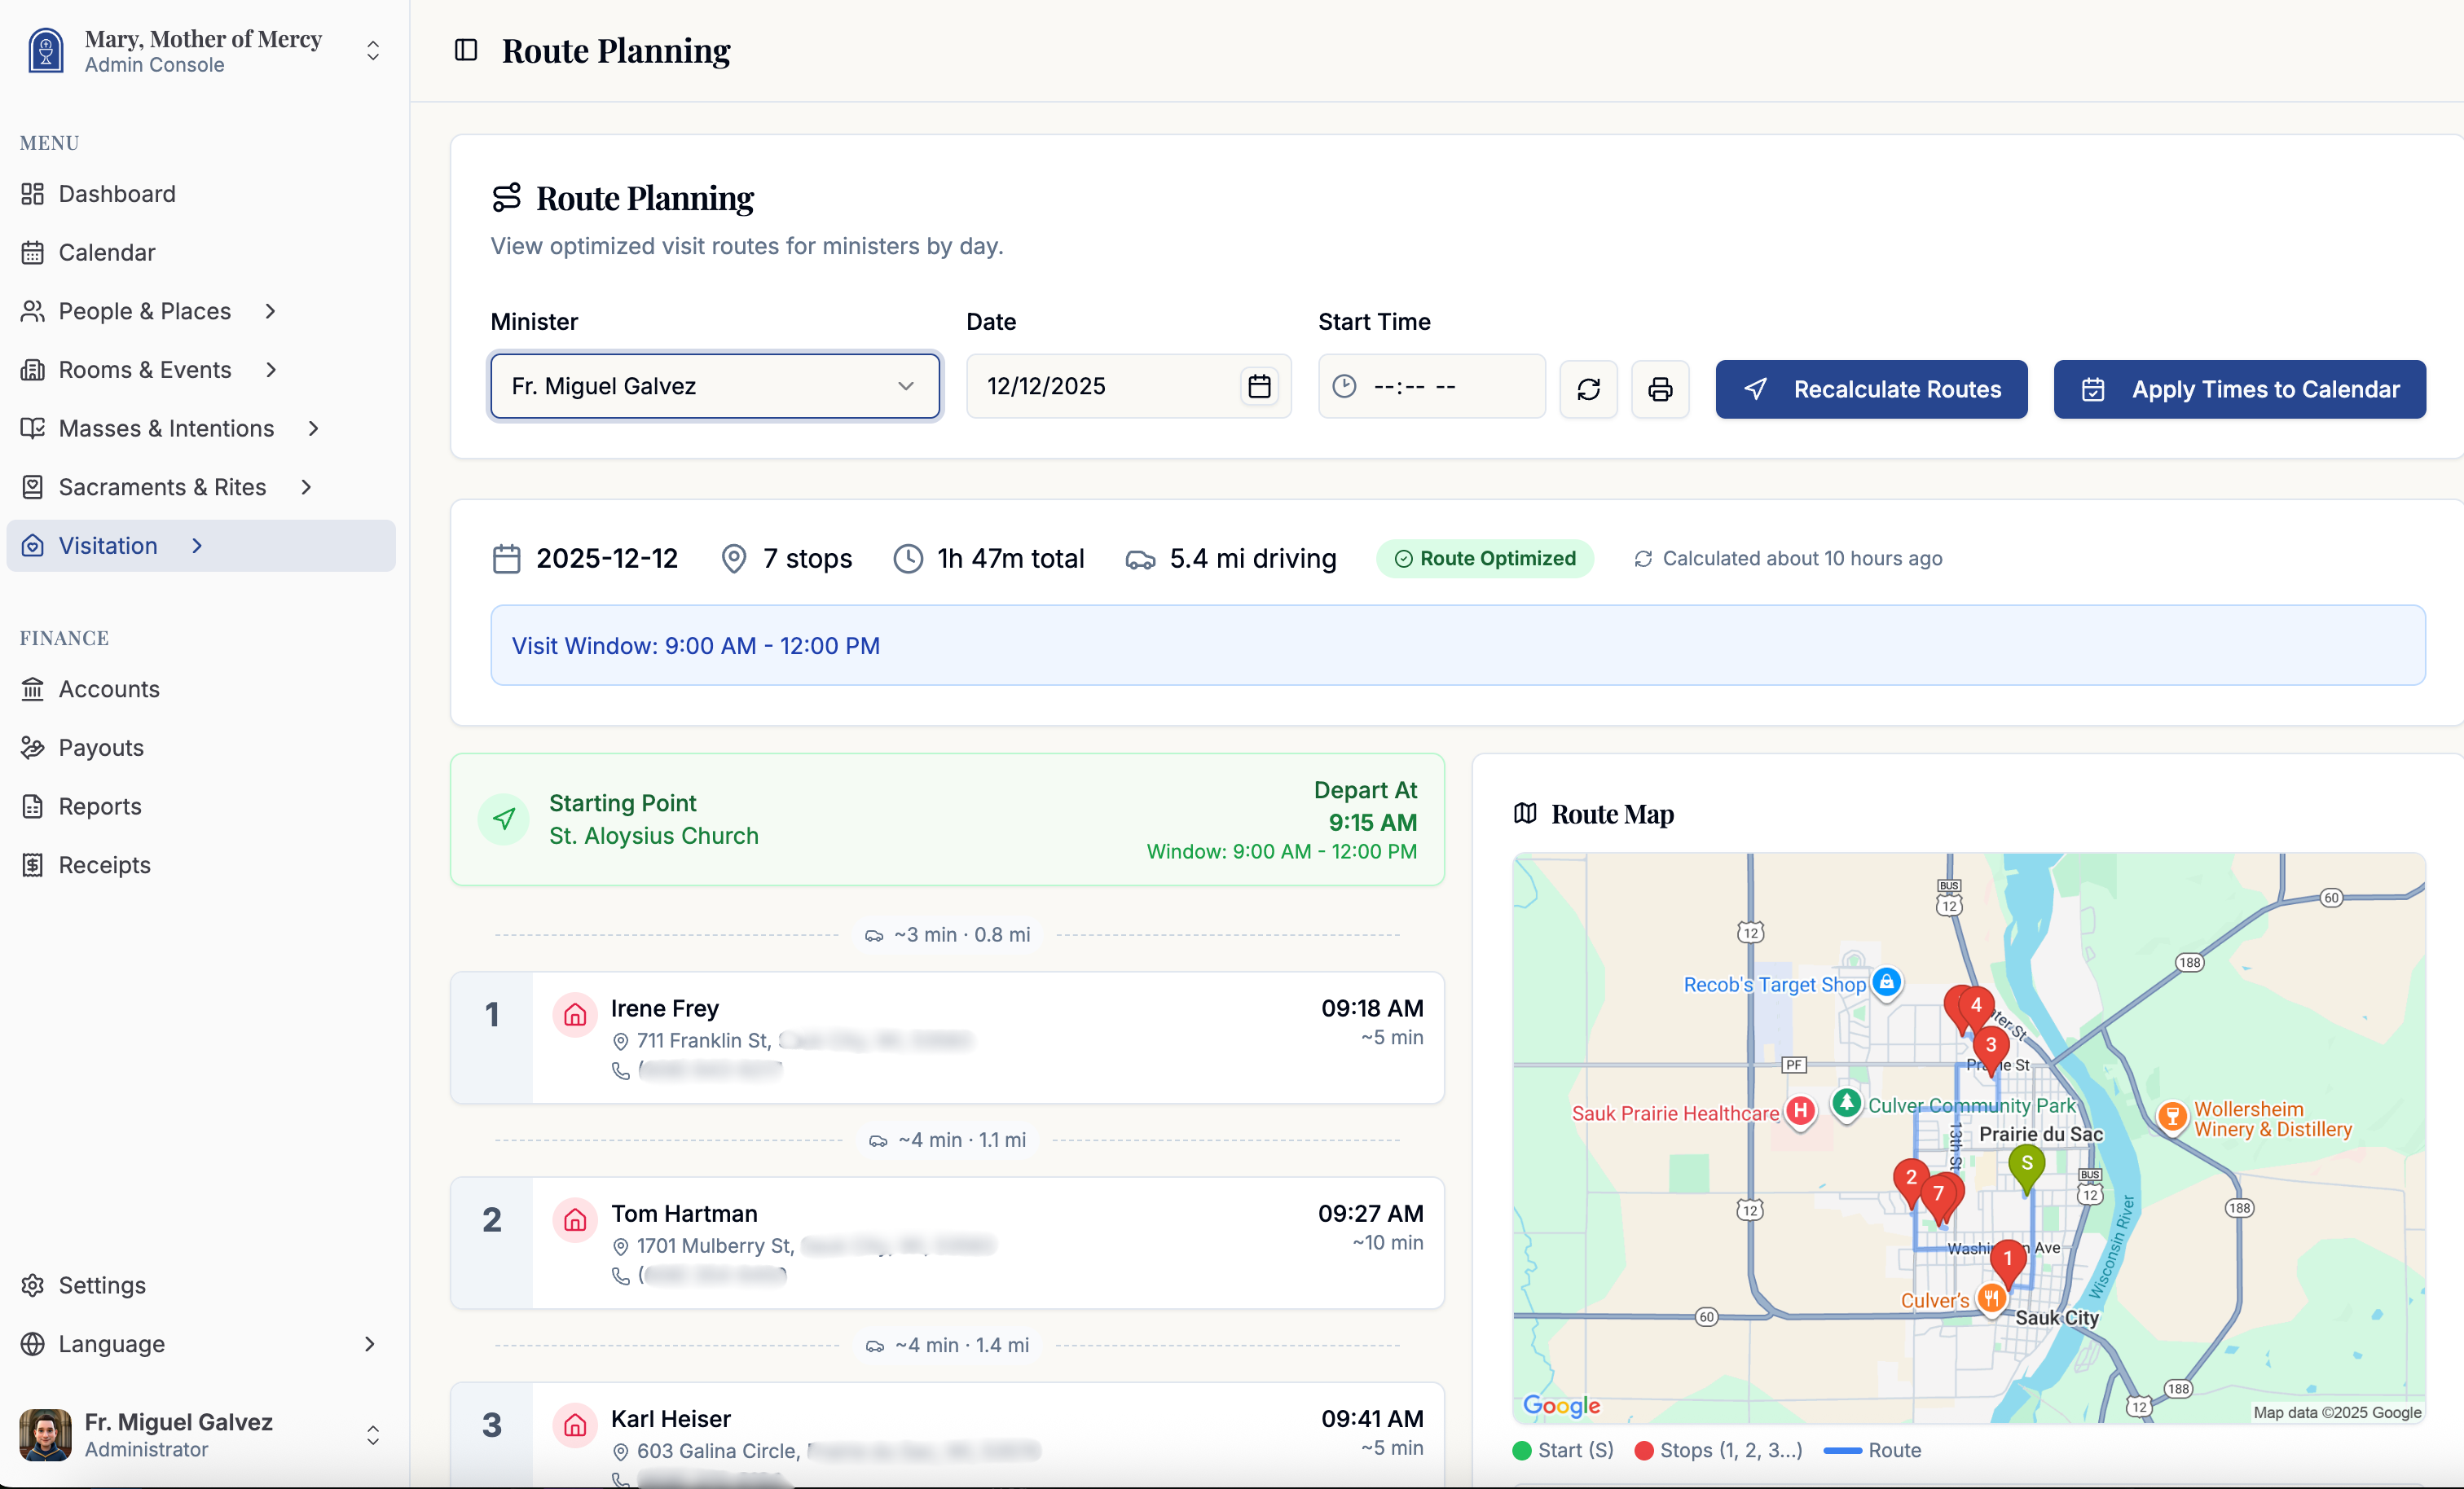Go to Reports in Finance section
The width and height of the screenshot is (2464, 1489).
(100, 806)
